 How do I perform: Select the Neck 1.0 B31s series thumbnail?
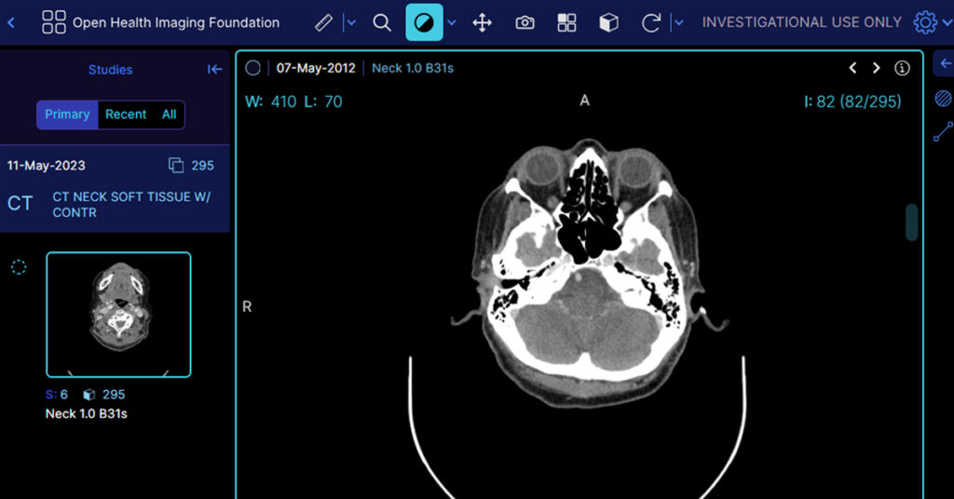[118, 315]
